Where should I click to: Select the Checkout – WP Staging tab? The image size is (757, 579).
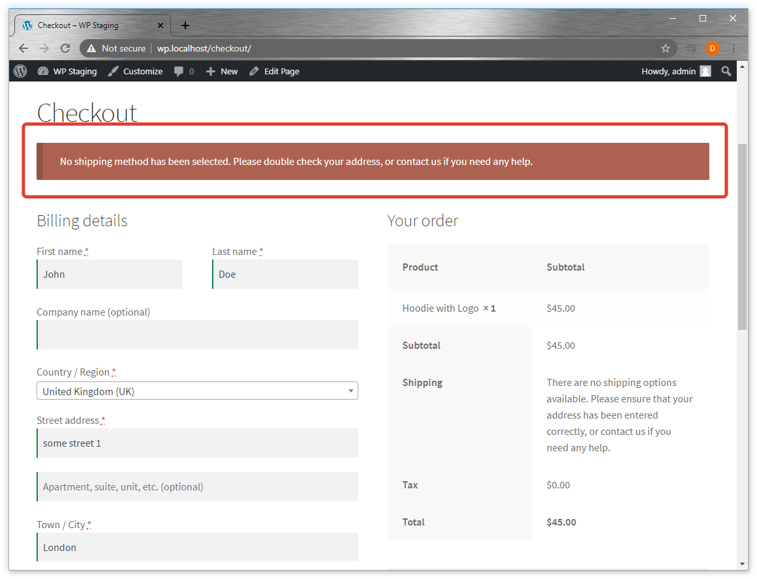[92, 25]
